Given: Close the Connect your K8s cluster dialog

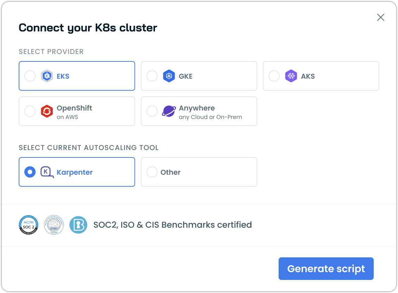Looking at the screenshot, I should [381, 17].
